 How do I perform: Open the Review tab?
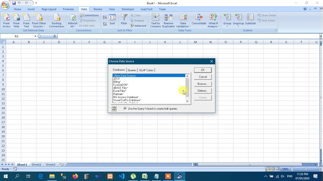click(98, 9)
